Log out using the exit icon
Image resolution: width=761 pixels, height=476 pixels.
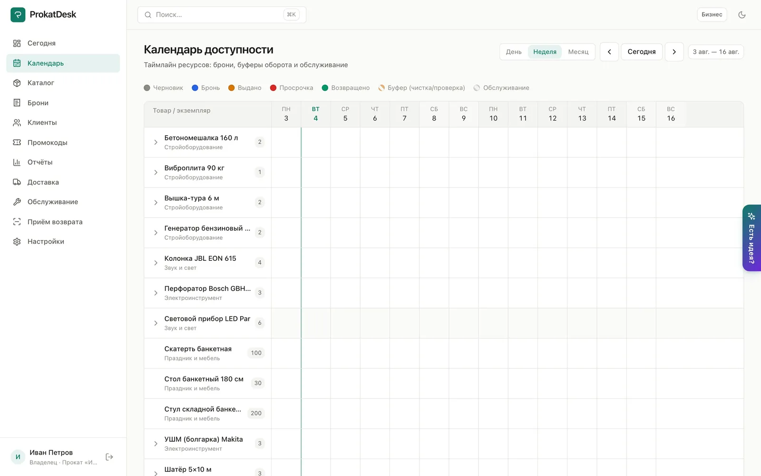pos(109,457)
